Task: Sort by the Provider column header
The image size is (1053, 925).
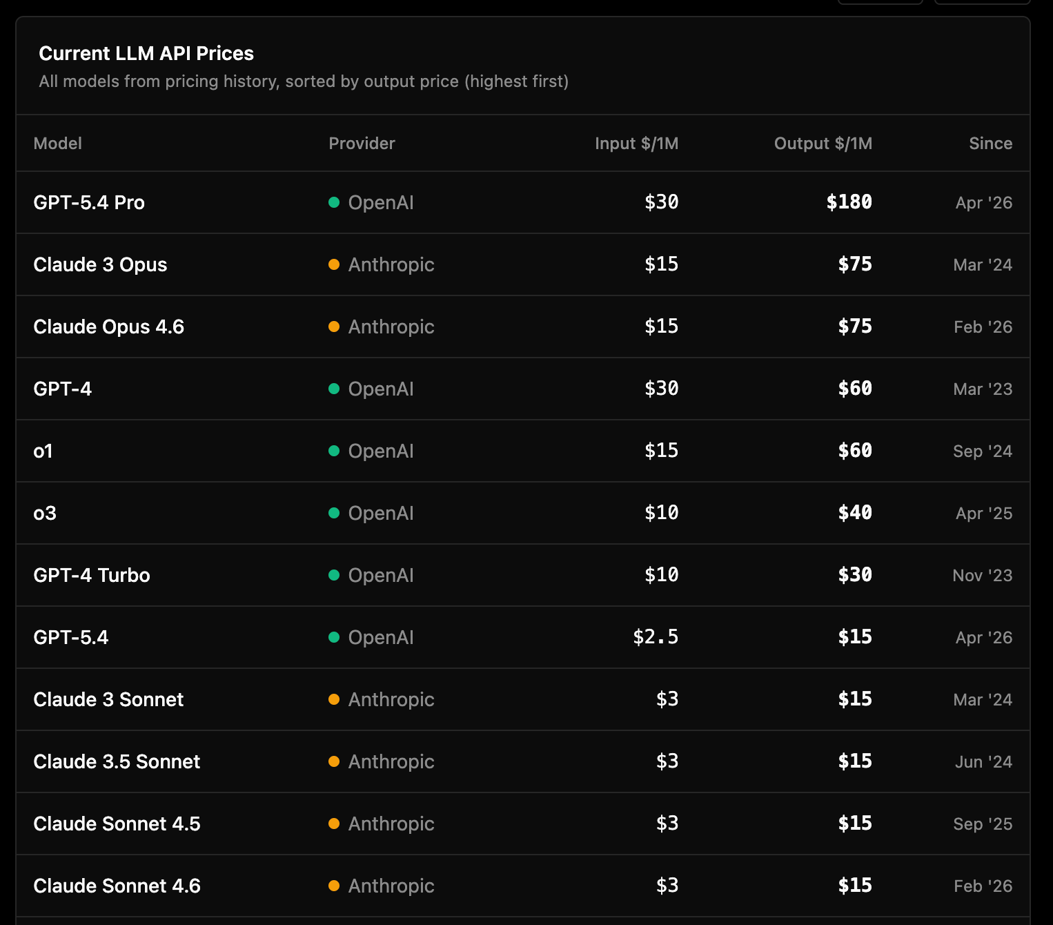Action: (x=362, y=143)
